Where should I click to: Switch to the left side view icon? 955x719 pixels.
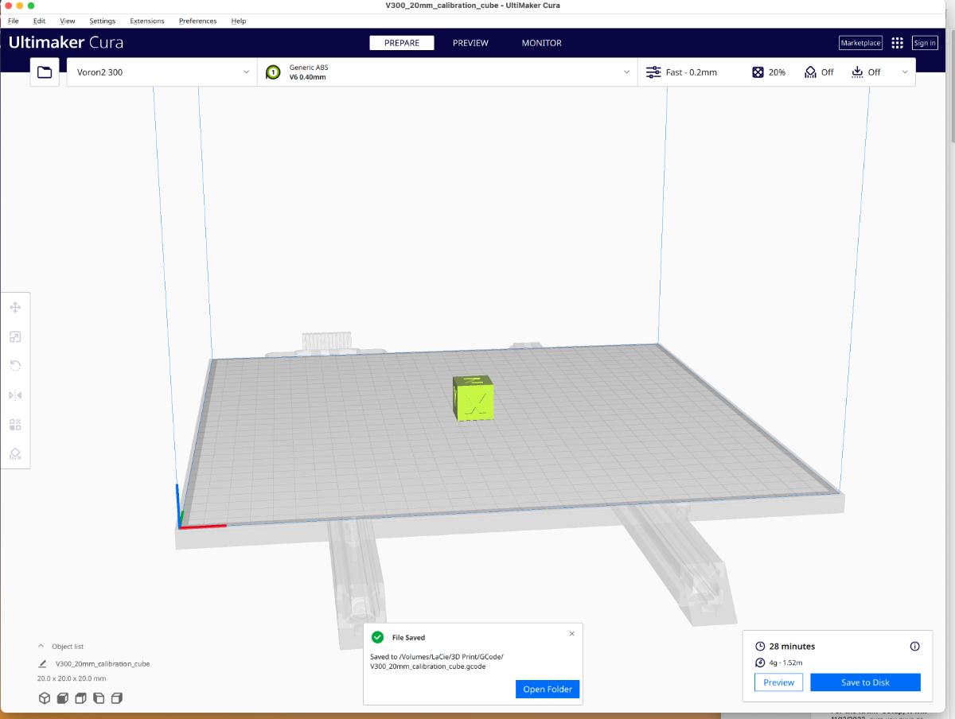[x=99, y=698]
